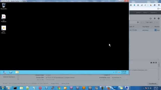
Task: Click the Firefox bookmarks toolbar icon
Action: [151, 5]
